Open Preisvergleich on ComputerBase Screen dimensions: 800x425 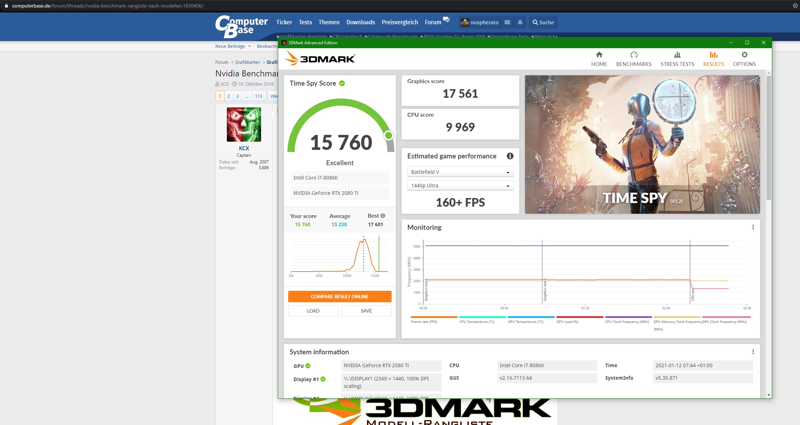[400, 22]
